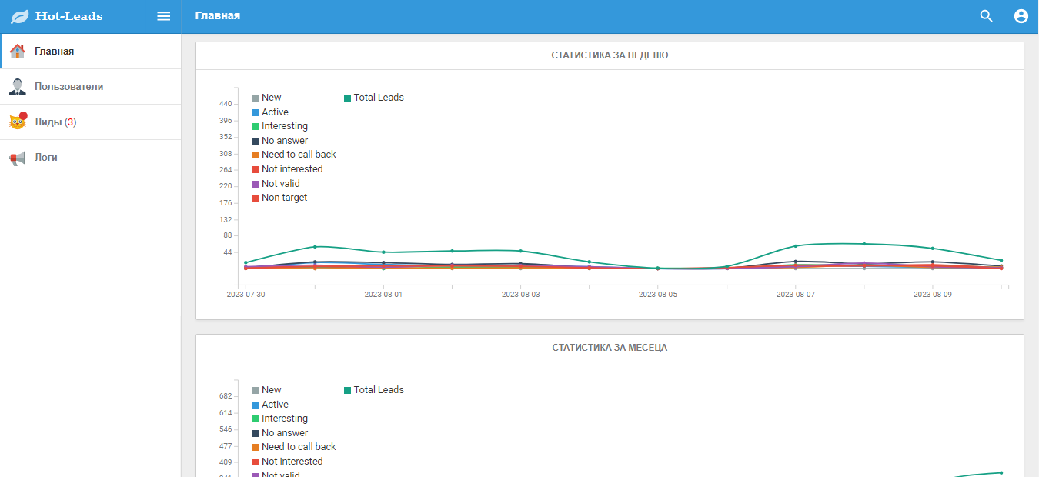Image resolution: width=1039 pixels, height=477 pixels.
Task: Click the Hot-Leads leaf logo icon
Action: (x=20, y=16)
